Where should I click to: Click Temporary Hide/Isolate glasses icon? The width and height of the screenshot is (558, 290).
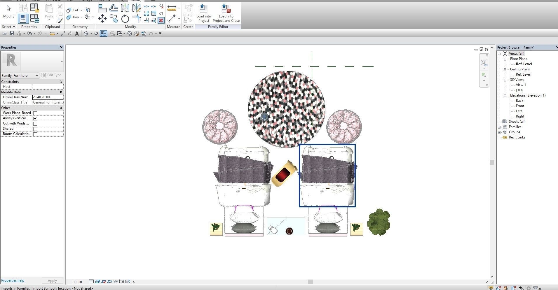click(x=116, y=282)
